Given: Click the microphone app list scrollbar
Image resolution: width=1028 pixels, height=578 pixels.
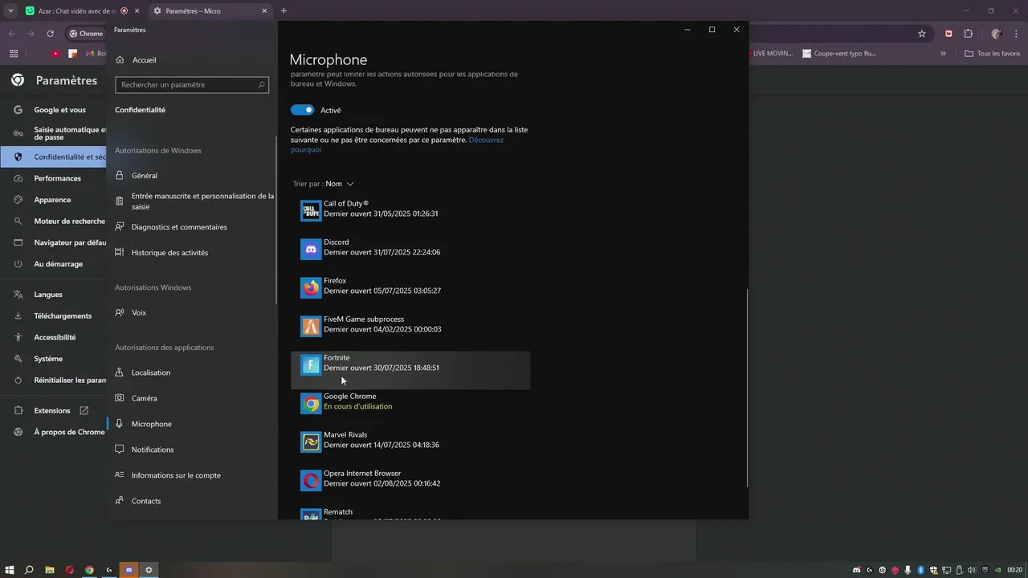Looking at the screenshot, I should click(747, 388).
